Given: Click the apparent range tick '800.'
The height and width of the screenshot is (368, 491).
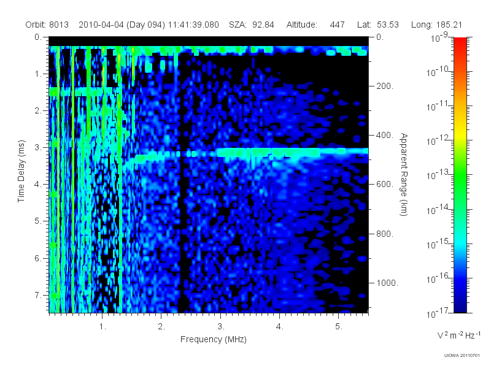Looking at the screenshot, I should click(385, 234).
